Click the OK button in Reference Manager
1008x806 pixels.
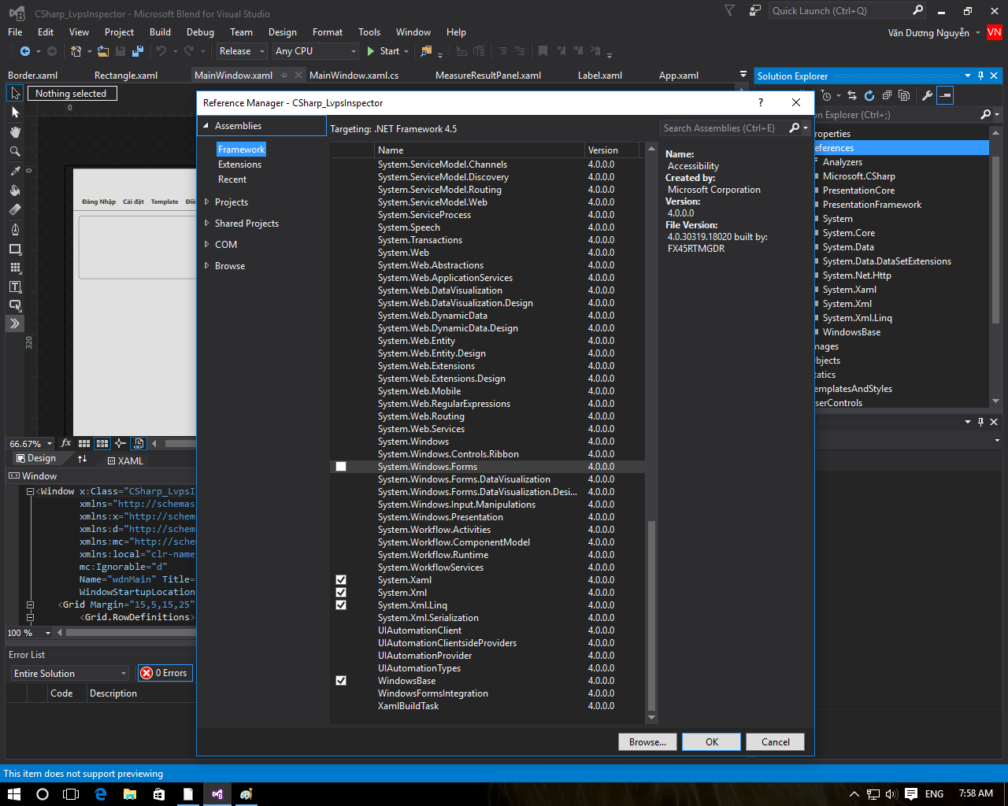[x=711, y=742]
